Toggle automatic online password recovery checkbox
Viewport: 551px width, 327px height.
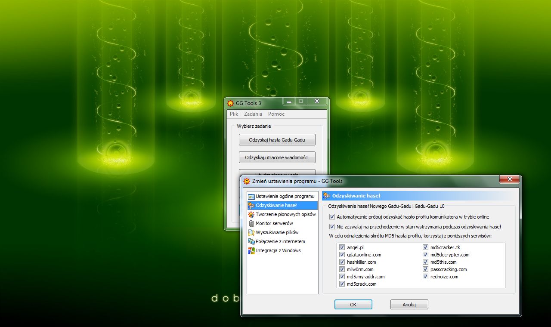click(332, 217)
